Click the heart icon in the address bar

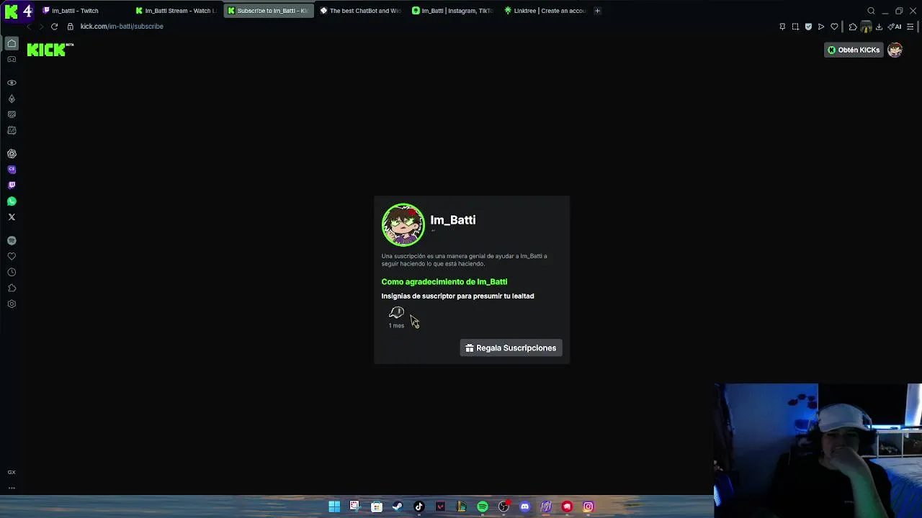[x=834, y=27]
